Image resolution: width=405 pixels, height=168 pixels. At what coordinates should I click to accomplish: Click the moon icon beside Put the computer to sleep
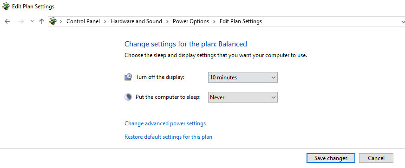[128, 97]
